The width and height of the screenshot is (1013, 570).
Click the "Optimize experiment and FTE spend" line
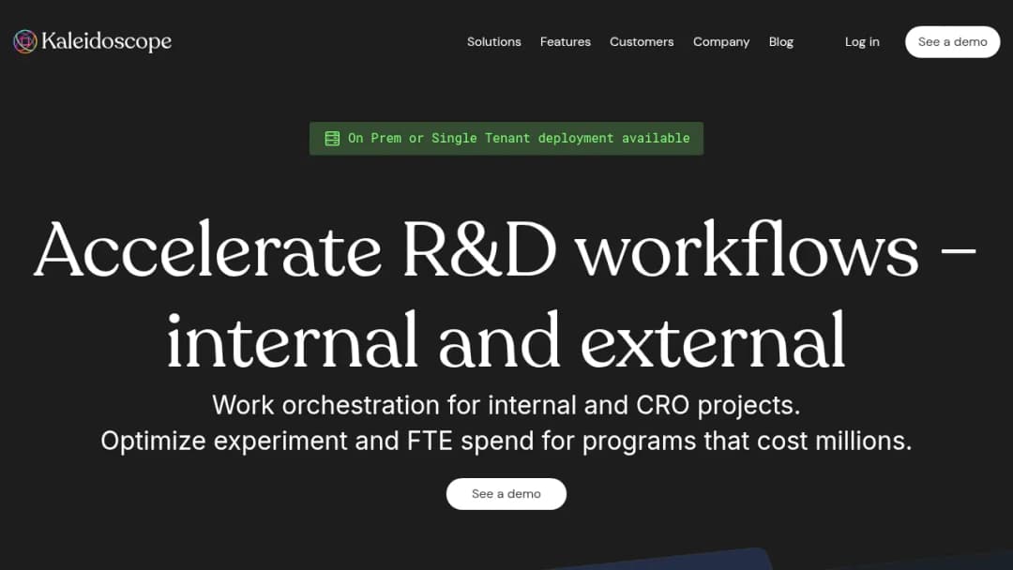tap(506, 441)
